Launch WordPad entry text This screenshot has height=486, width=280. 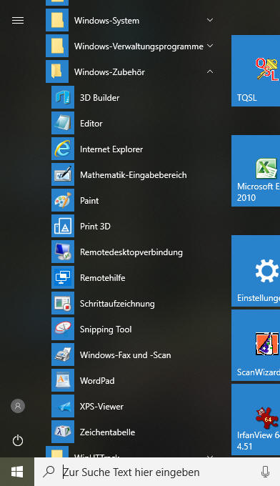(x=97, y=381)
